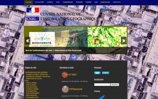
Task: Open the GT DDU hexagon icon
Action: [65, 75]
